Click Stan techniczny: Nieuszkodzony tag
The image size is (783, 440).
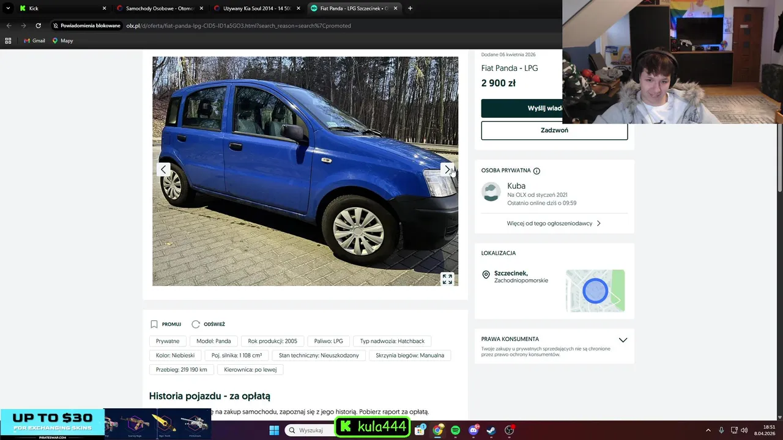coord(319,355)
